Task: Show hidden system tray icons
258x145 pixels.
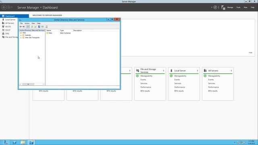Action: click(235, 143)
